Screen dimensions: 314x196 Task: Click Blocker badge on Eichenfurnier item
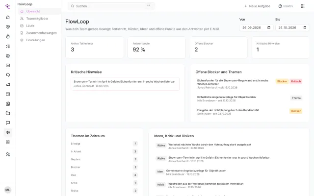[282, 81]
